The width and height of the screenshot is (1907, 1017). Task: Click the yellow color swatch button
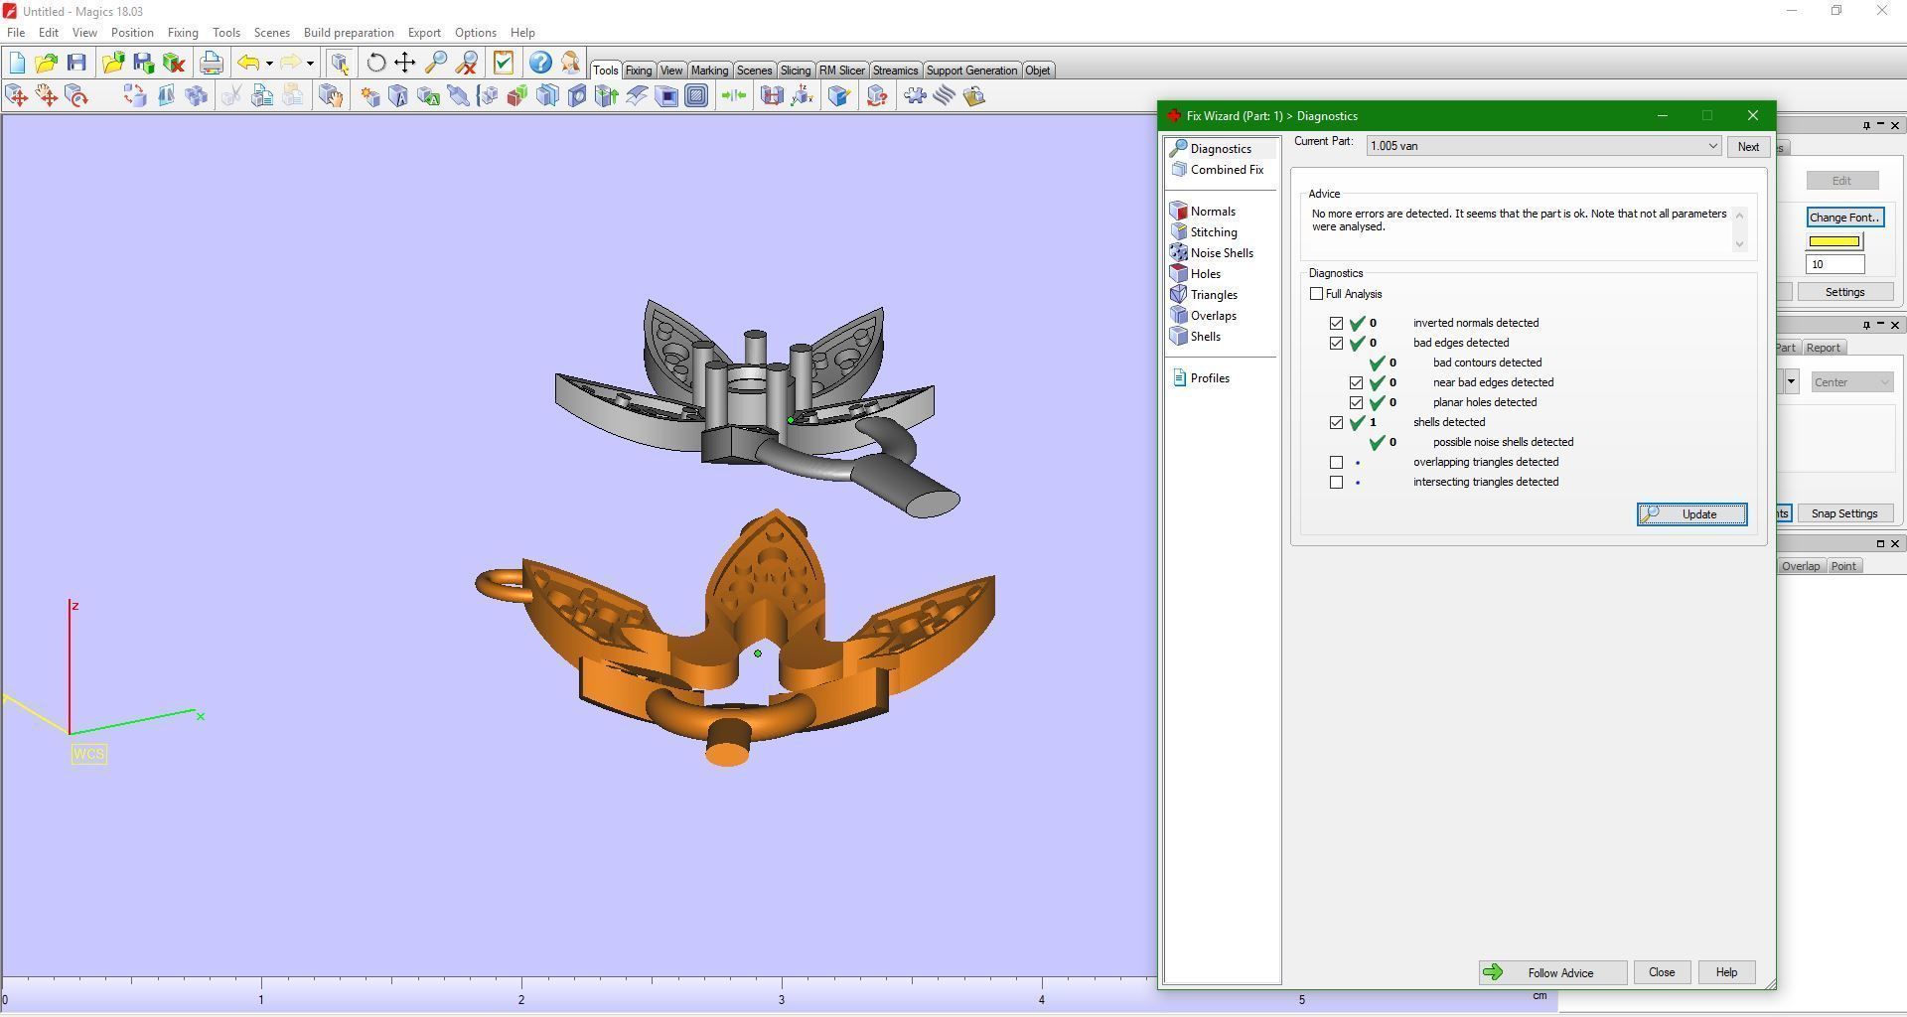(x=1834, y=241)
